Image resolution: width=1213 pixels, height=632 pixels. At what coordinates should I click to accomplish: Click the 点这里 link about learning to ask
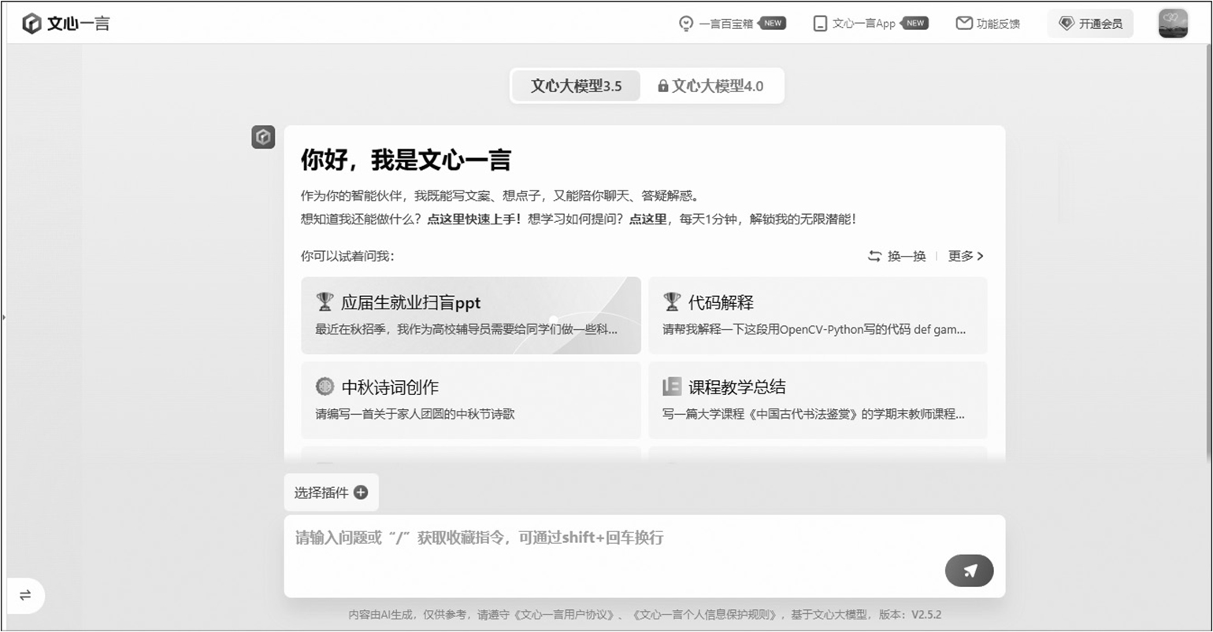point(647,219)
